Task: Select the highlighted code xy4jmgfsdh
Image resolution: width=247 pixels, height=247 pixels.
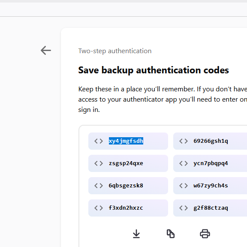Action: click(x=126, y=141)
